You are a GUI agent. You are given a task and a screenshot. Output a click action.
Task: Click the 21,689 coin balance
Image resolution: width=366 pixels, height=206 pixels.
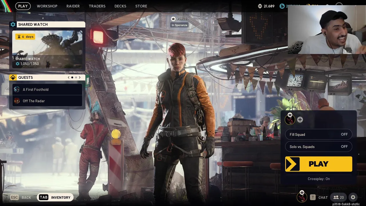tap(270, 6)
